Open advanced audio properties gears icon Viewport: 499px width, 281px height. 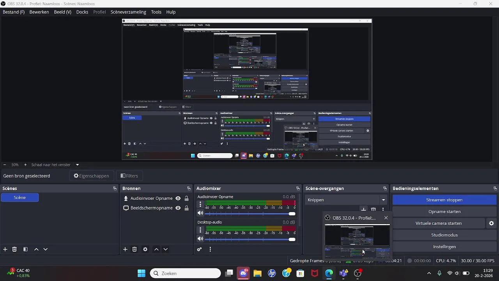200,249
